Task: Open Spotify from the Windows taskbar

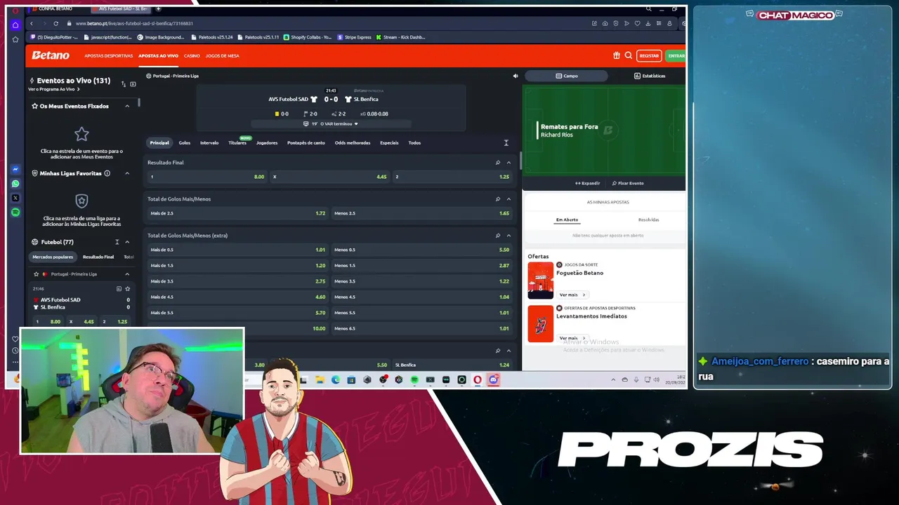Action: (414, 380)
